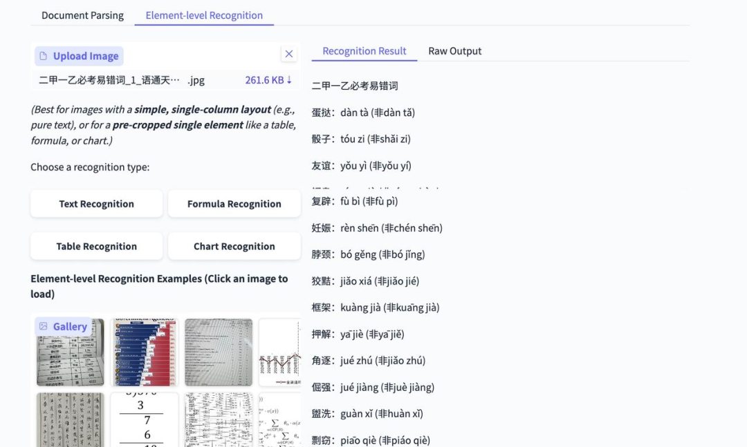View the Recognition Result tab

pyautogui.click(x=364, y=50)
